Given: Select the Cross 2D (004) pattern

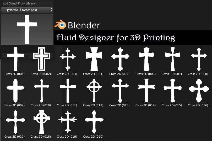Looking at the screenshot, I should click(x=94, y=59).
